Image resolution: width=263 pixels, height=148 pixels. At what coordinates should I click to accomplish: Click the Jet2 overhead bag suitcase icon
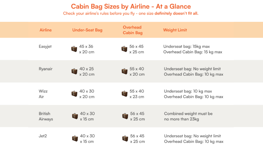pyautogui.click(x=125, y=138)
